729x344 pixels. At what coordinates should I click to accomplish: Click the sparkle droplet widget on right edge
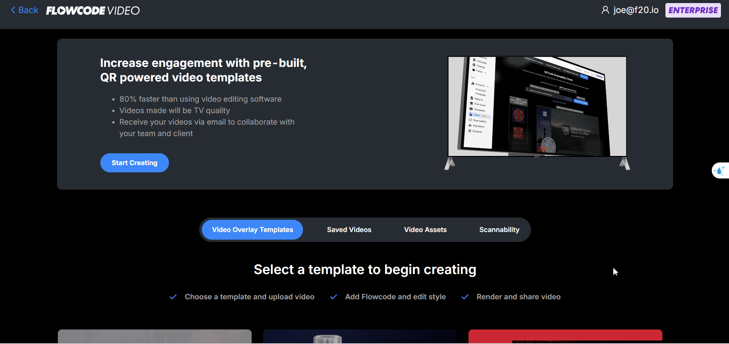click(x=720, y=170)
